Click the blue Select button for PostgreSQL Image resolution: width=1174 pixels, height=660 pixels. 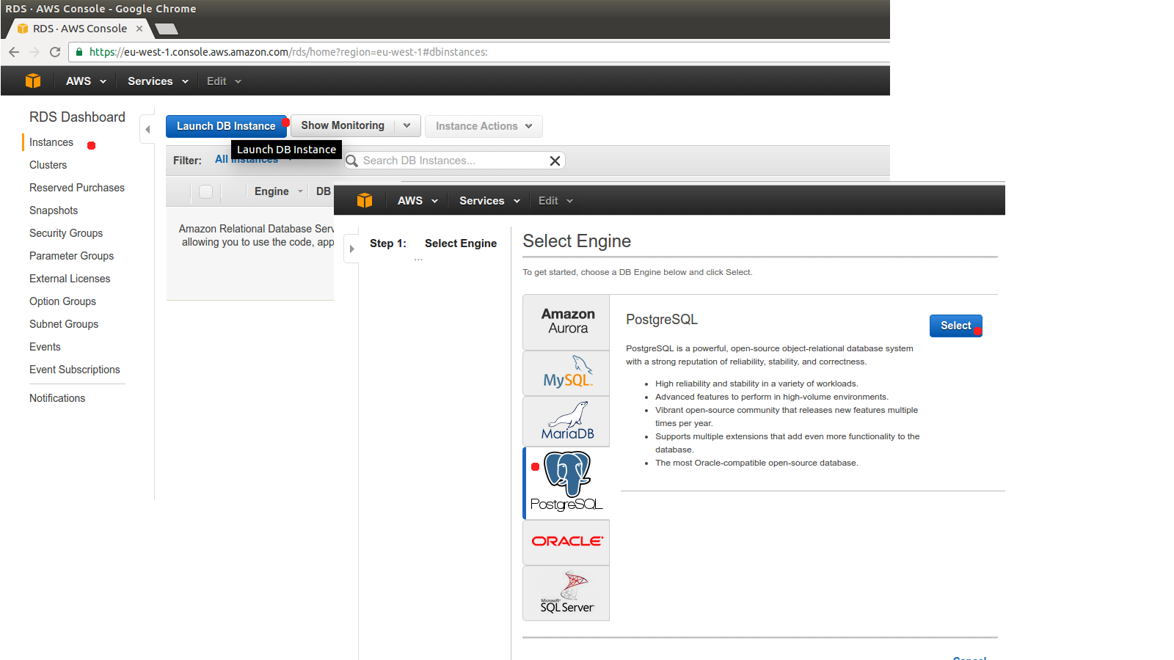pos(955,326)
